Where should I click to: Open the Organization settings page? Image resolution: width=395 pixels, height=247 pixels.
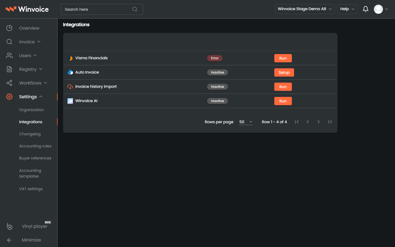click(32, 110)
